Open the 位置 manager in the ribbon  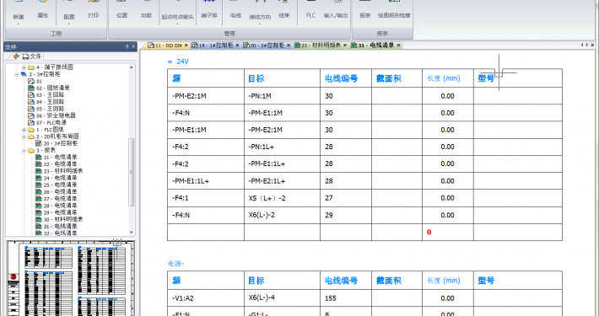click(x=121, y=15)
